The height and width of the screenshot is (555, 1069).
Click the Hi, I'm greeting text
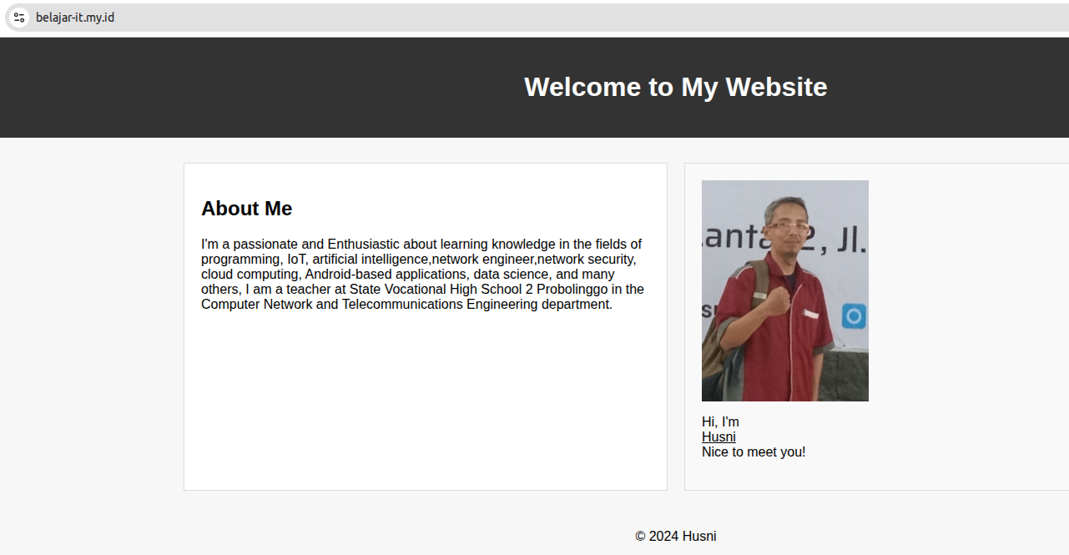(x=720, y=422)
